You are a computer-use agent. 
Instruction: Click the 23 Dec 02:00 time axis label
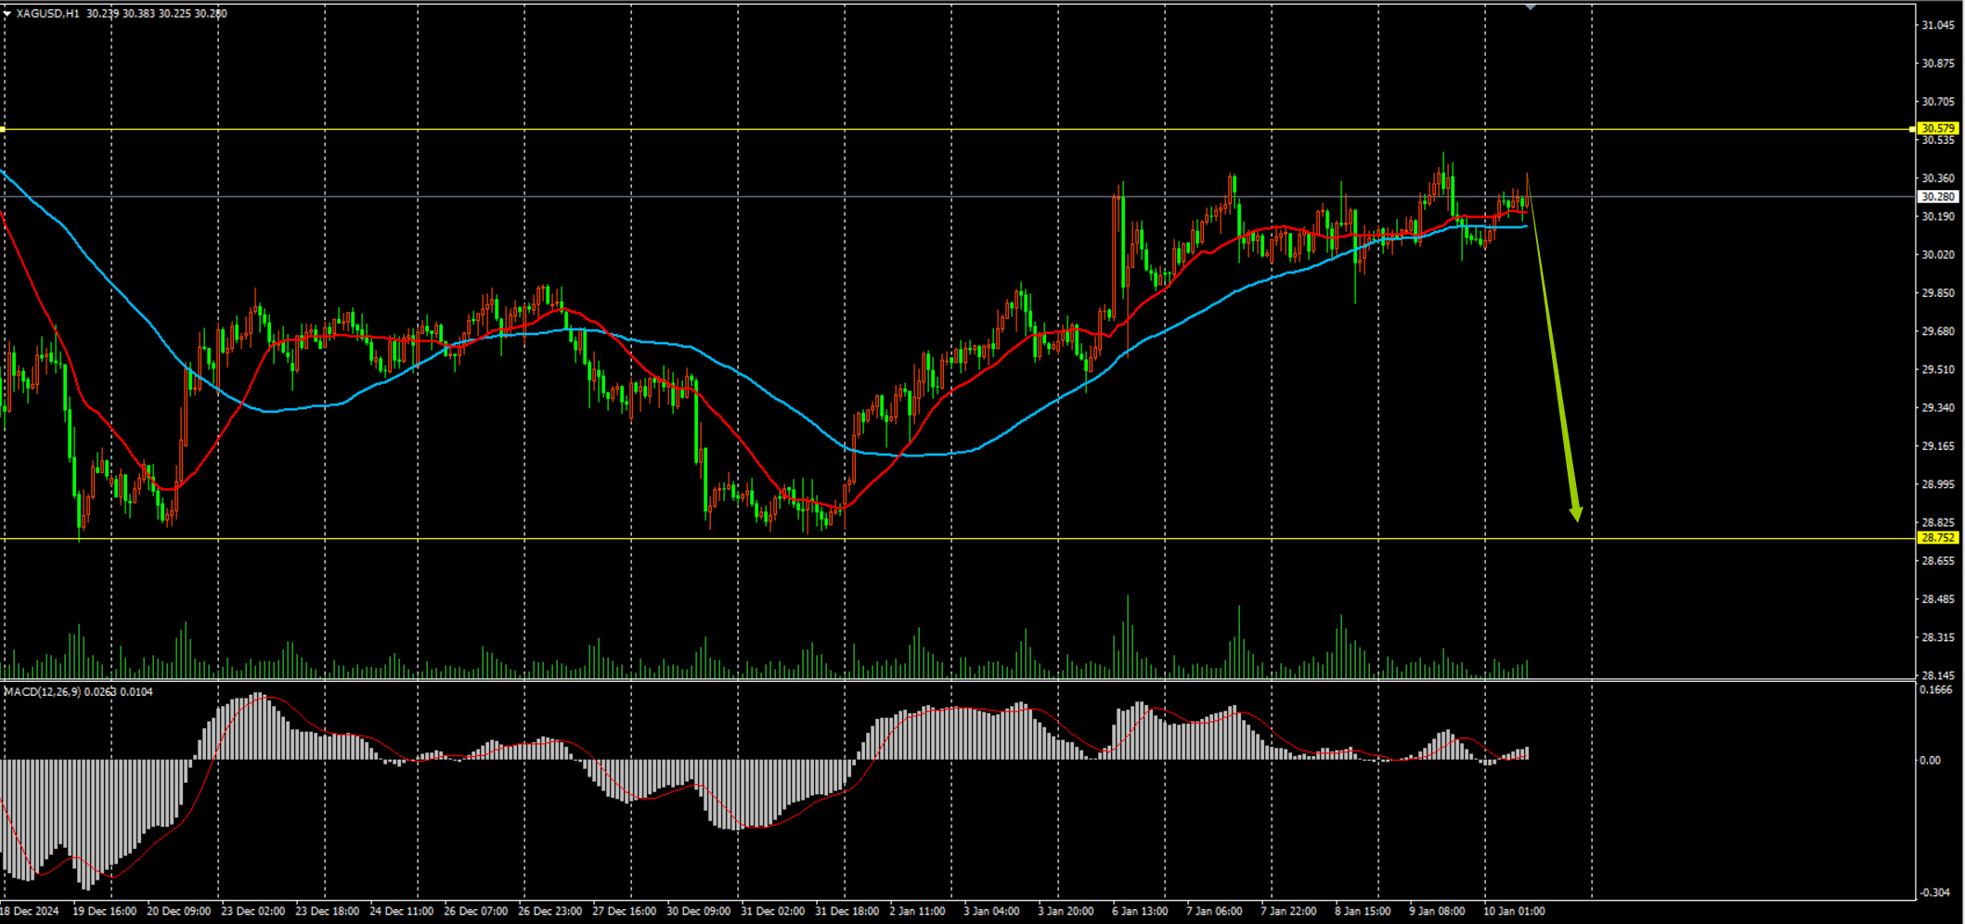(x=253, y=912)
